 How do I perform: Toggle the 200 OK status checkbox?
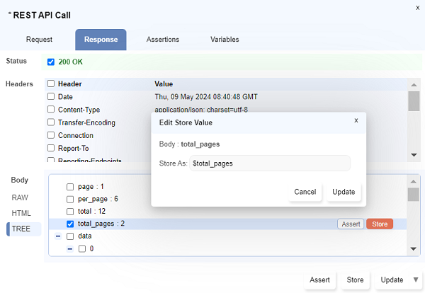click(50, 62)
